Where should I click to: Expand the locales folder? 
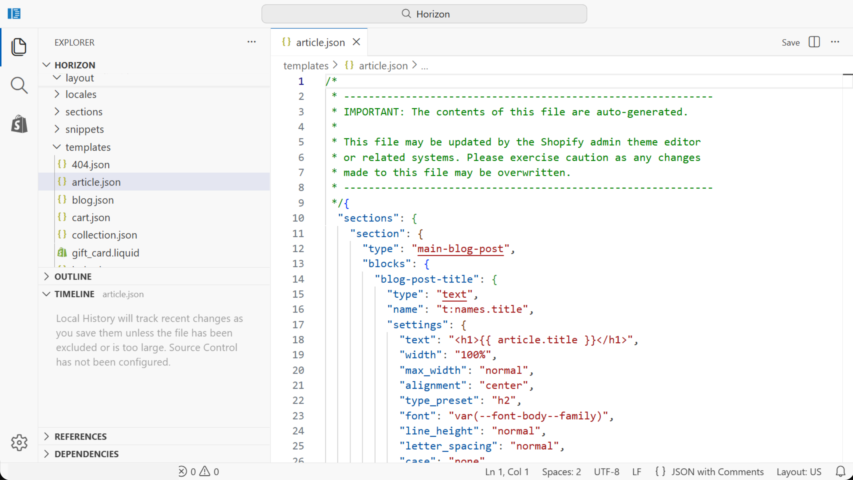pos(57,94)
